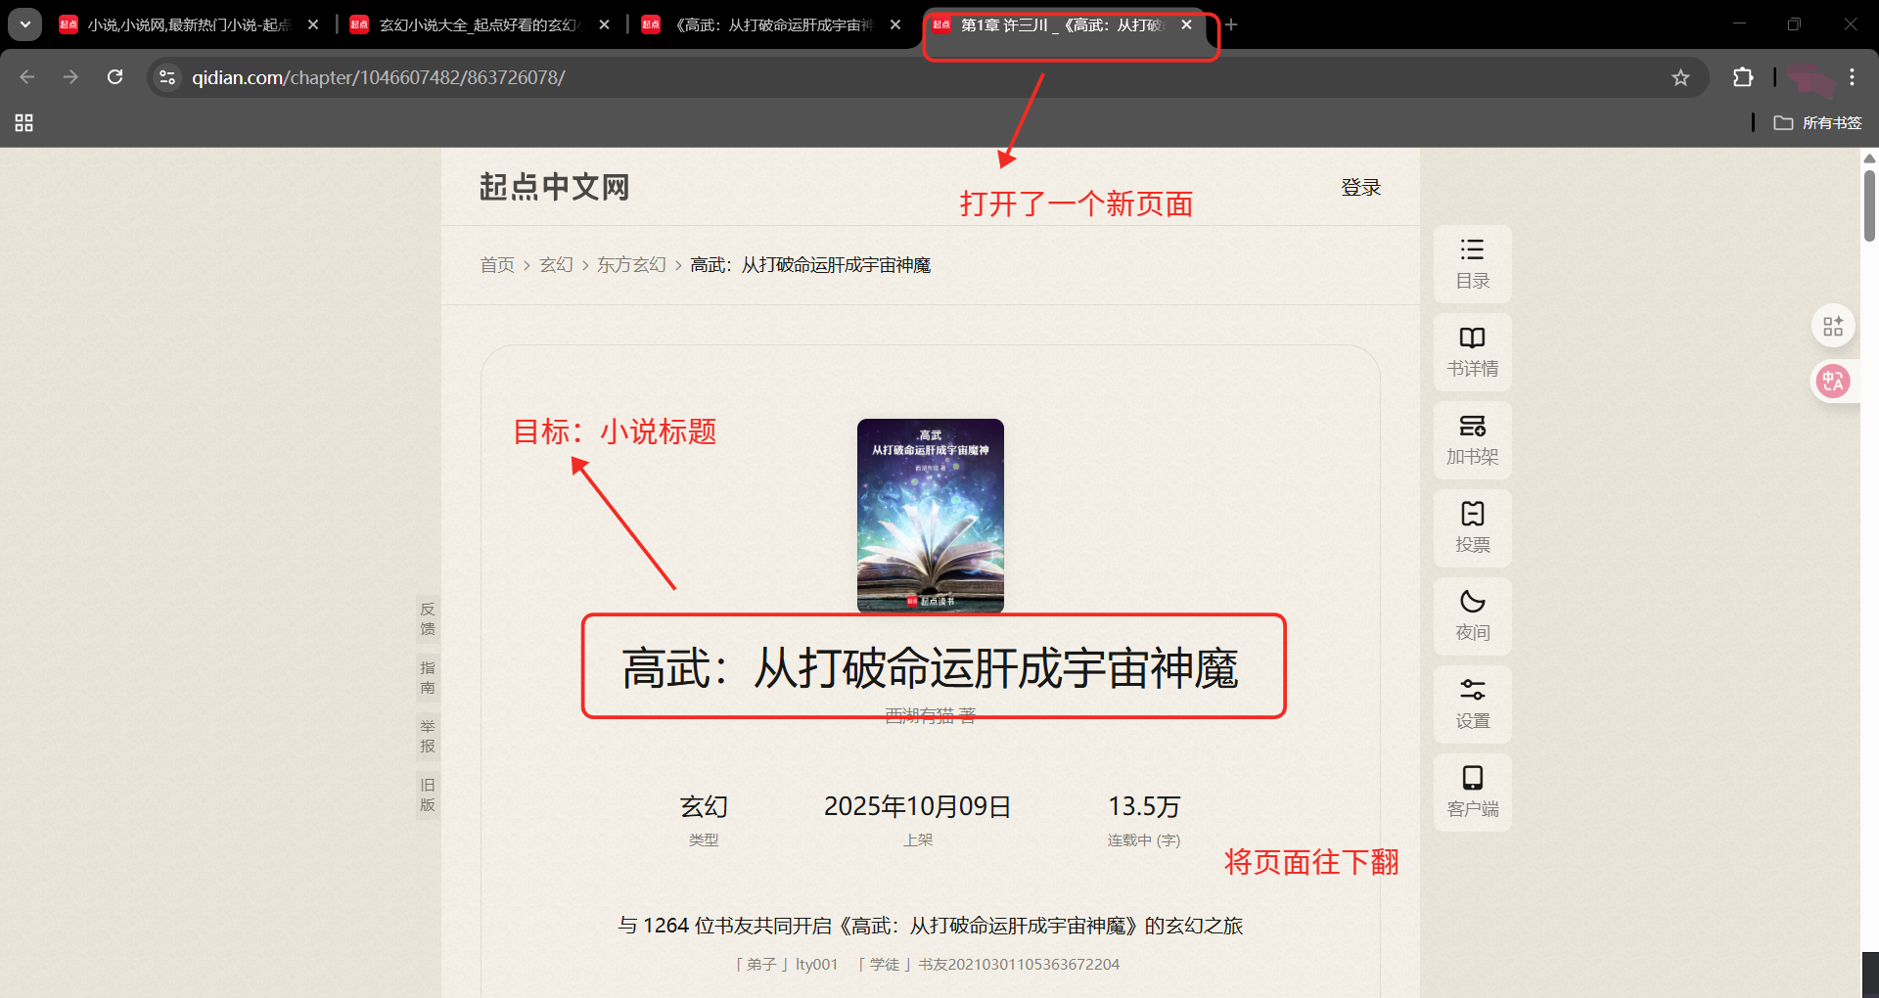Open the browser extensions menu
This screenshot has width=1879, height=998.
(x=1743, y=77)
